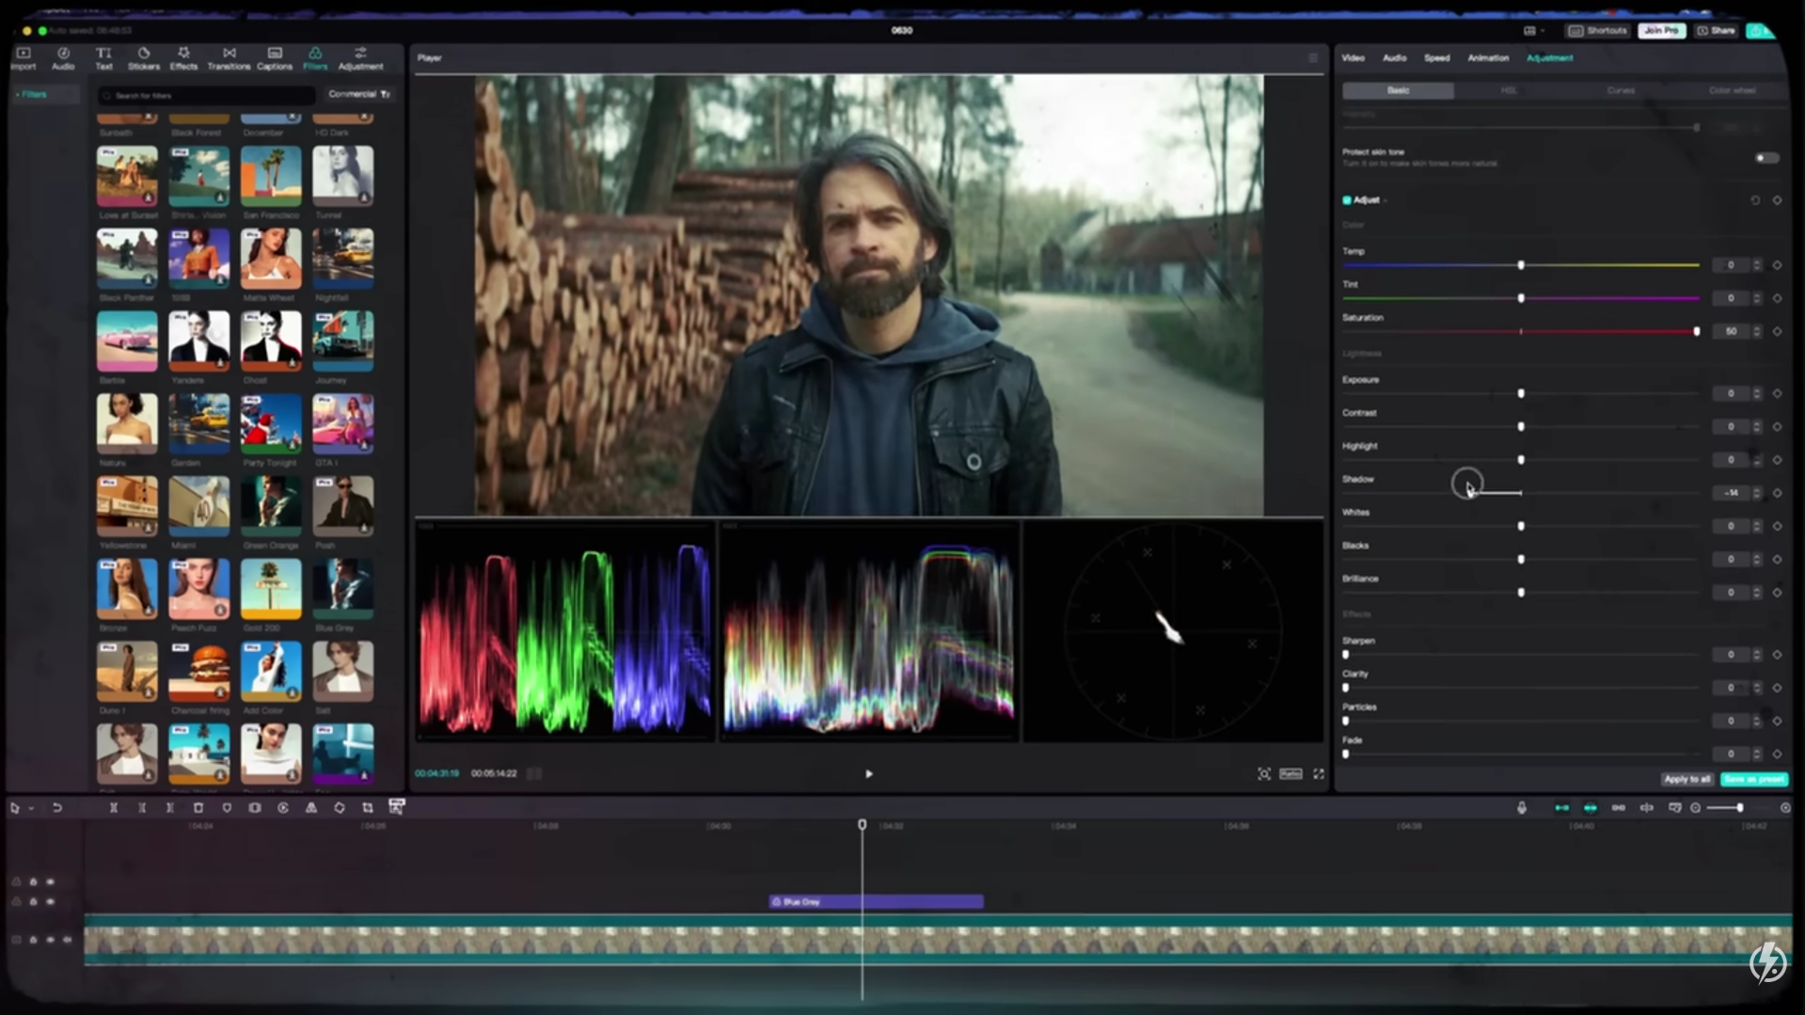Click the delete trash icon in timeline toolbar
Screen dimensions: 1805x1015
[x=198, y=808]
